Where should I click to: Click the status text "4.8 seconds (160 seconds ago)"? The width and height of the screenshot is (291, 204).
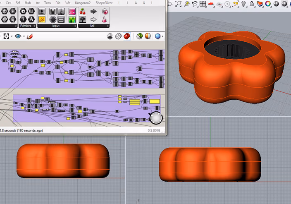click(x=21, y=131)
